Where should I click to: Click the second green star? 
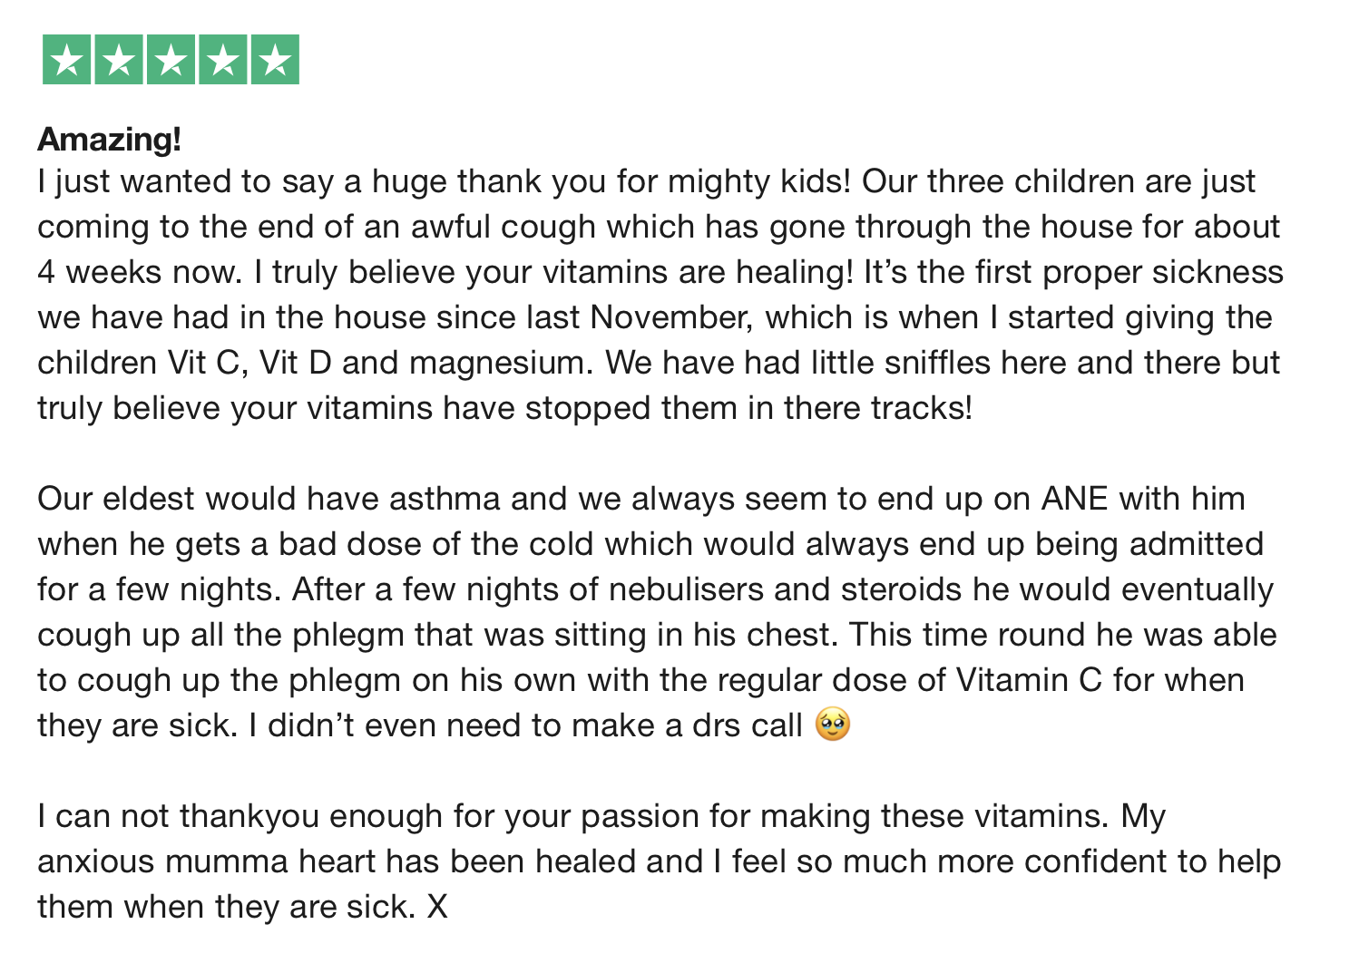coord(119,60)
